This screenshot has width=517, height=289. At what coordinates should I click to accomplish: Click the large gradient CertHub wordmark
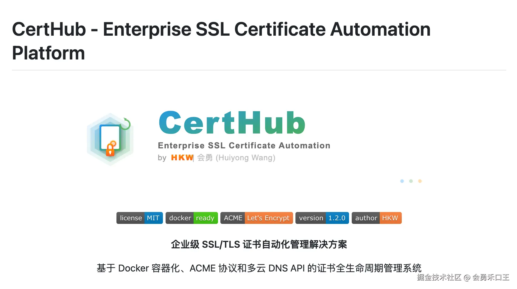[232, 122]
